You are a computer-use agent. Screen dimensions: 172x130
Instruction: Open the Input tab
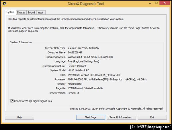40,13
